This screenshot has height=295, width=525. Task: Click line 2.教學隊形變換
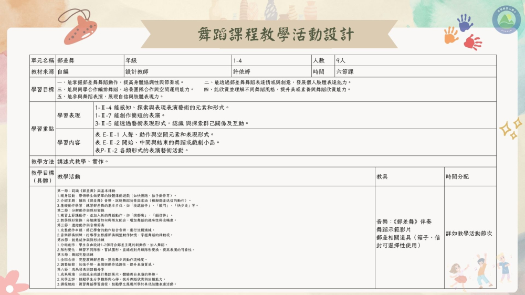(117, 220)
